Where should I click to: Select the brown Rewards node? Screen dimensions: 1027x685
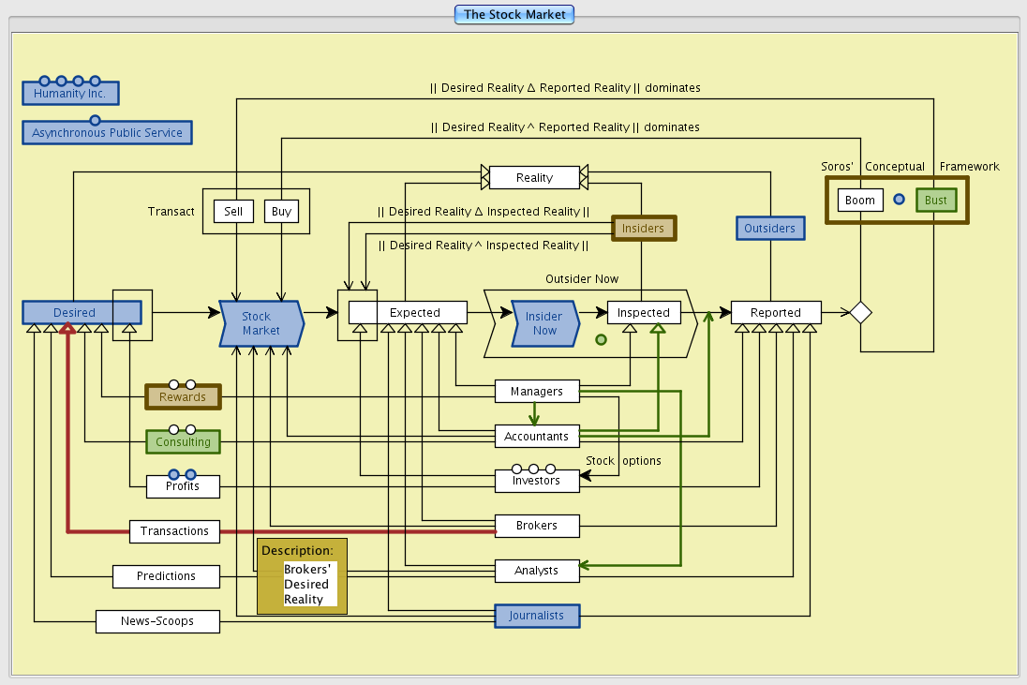point(182,397)
